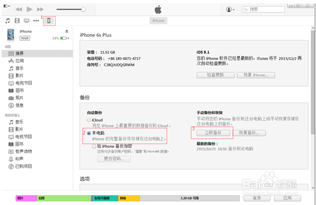Click the capacity value 11.53 GB

pyautogui.click(x=107, y=52)
